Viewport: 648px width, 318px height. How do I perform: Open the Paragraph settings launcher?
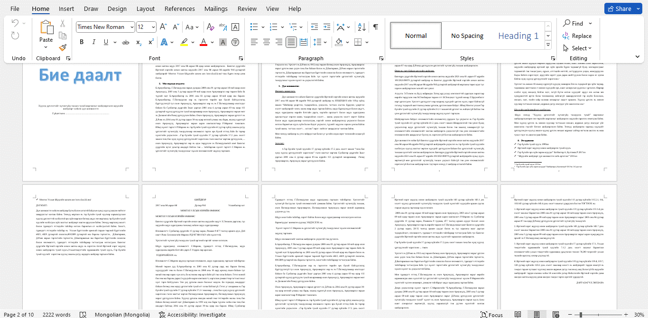coord(381,58)
